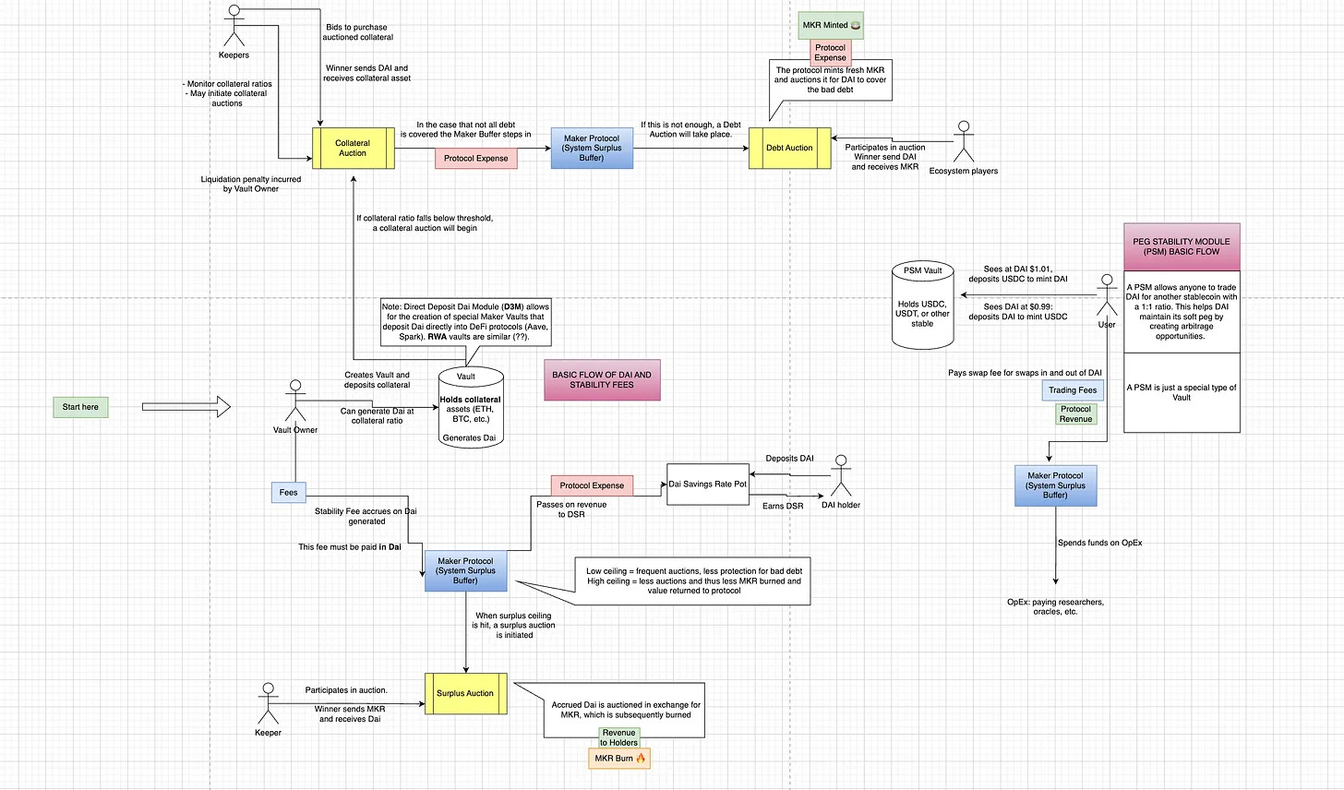Select 'OpEx: paying researchers, oracles, etc.' text
The width and height of the screenshot is (1344, 790).
point(1055,606)
